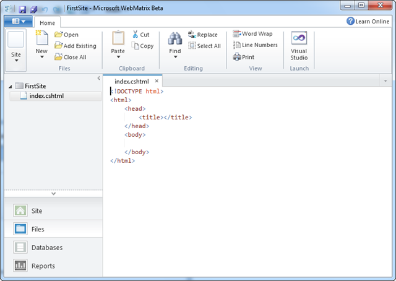This screenshot has width=396, height=281.
Task: Click on the DOCTYPE line in editor
Action: tap(137, 91)
